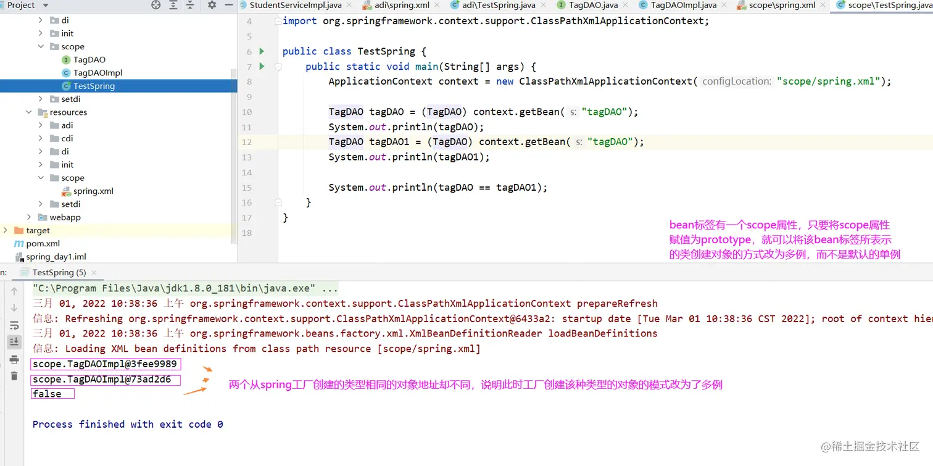Select the lower setdi folder under resources

(71, 204)
